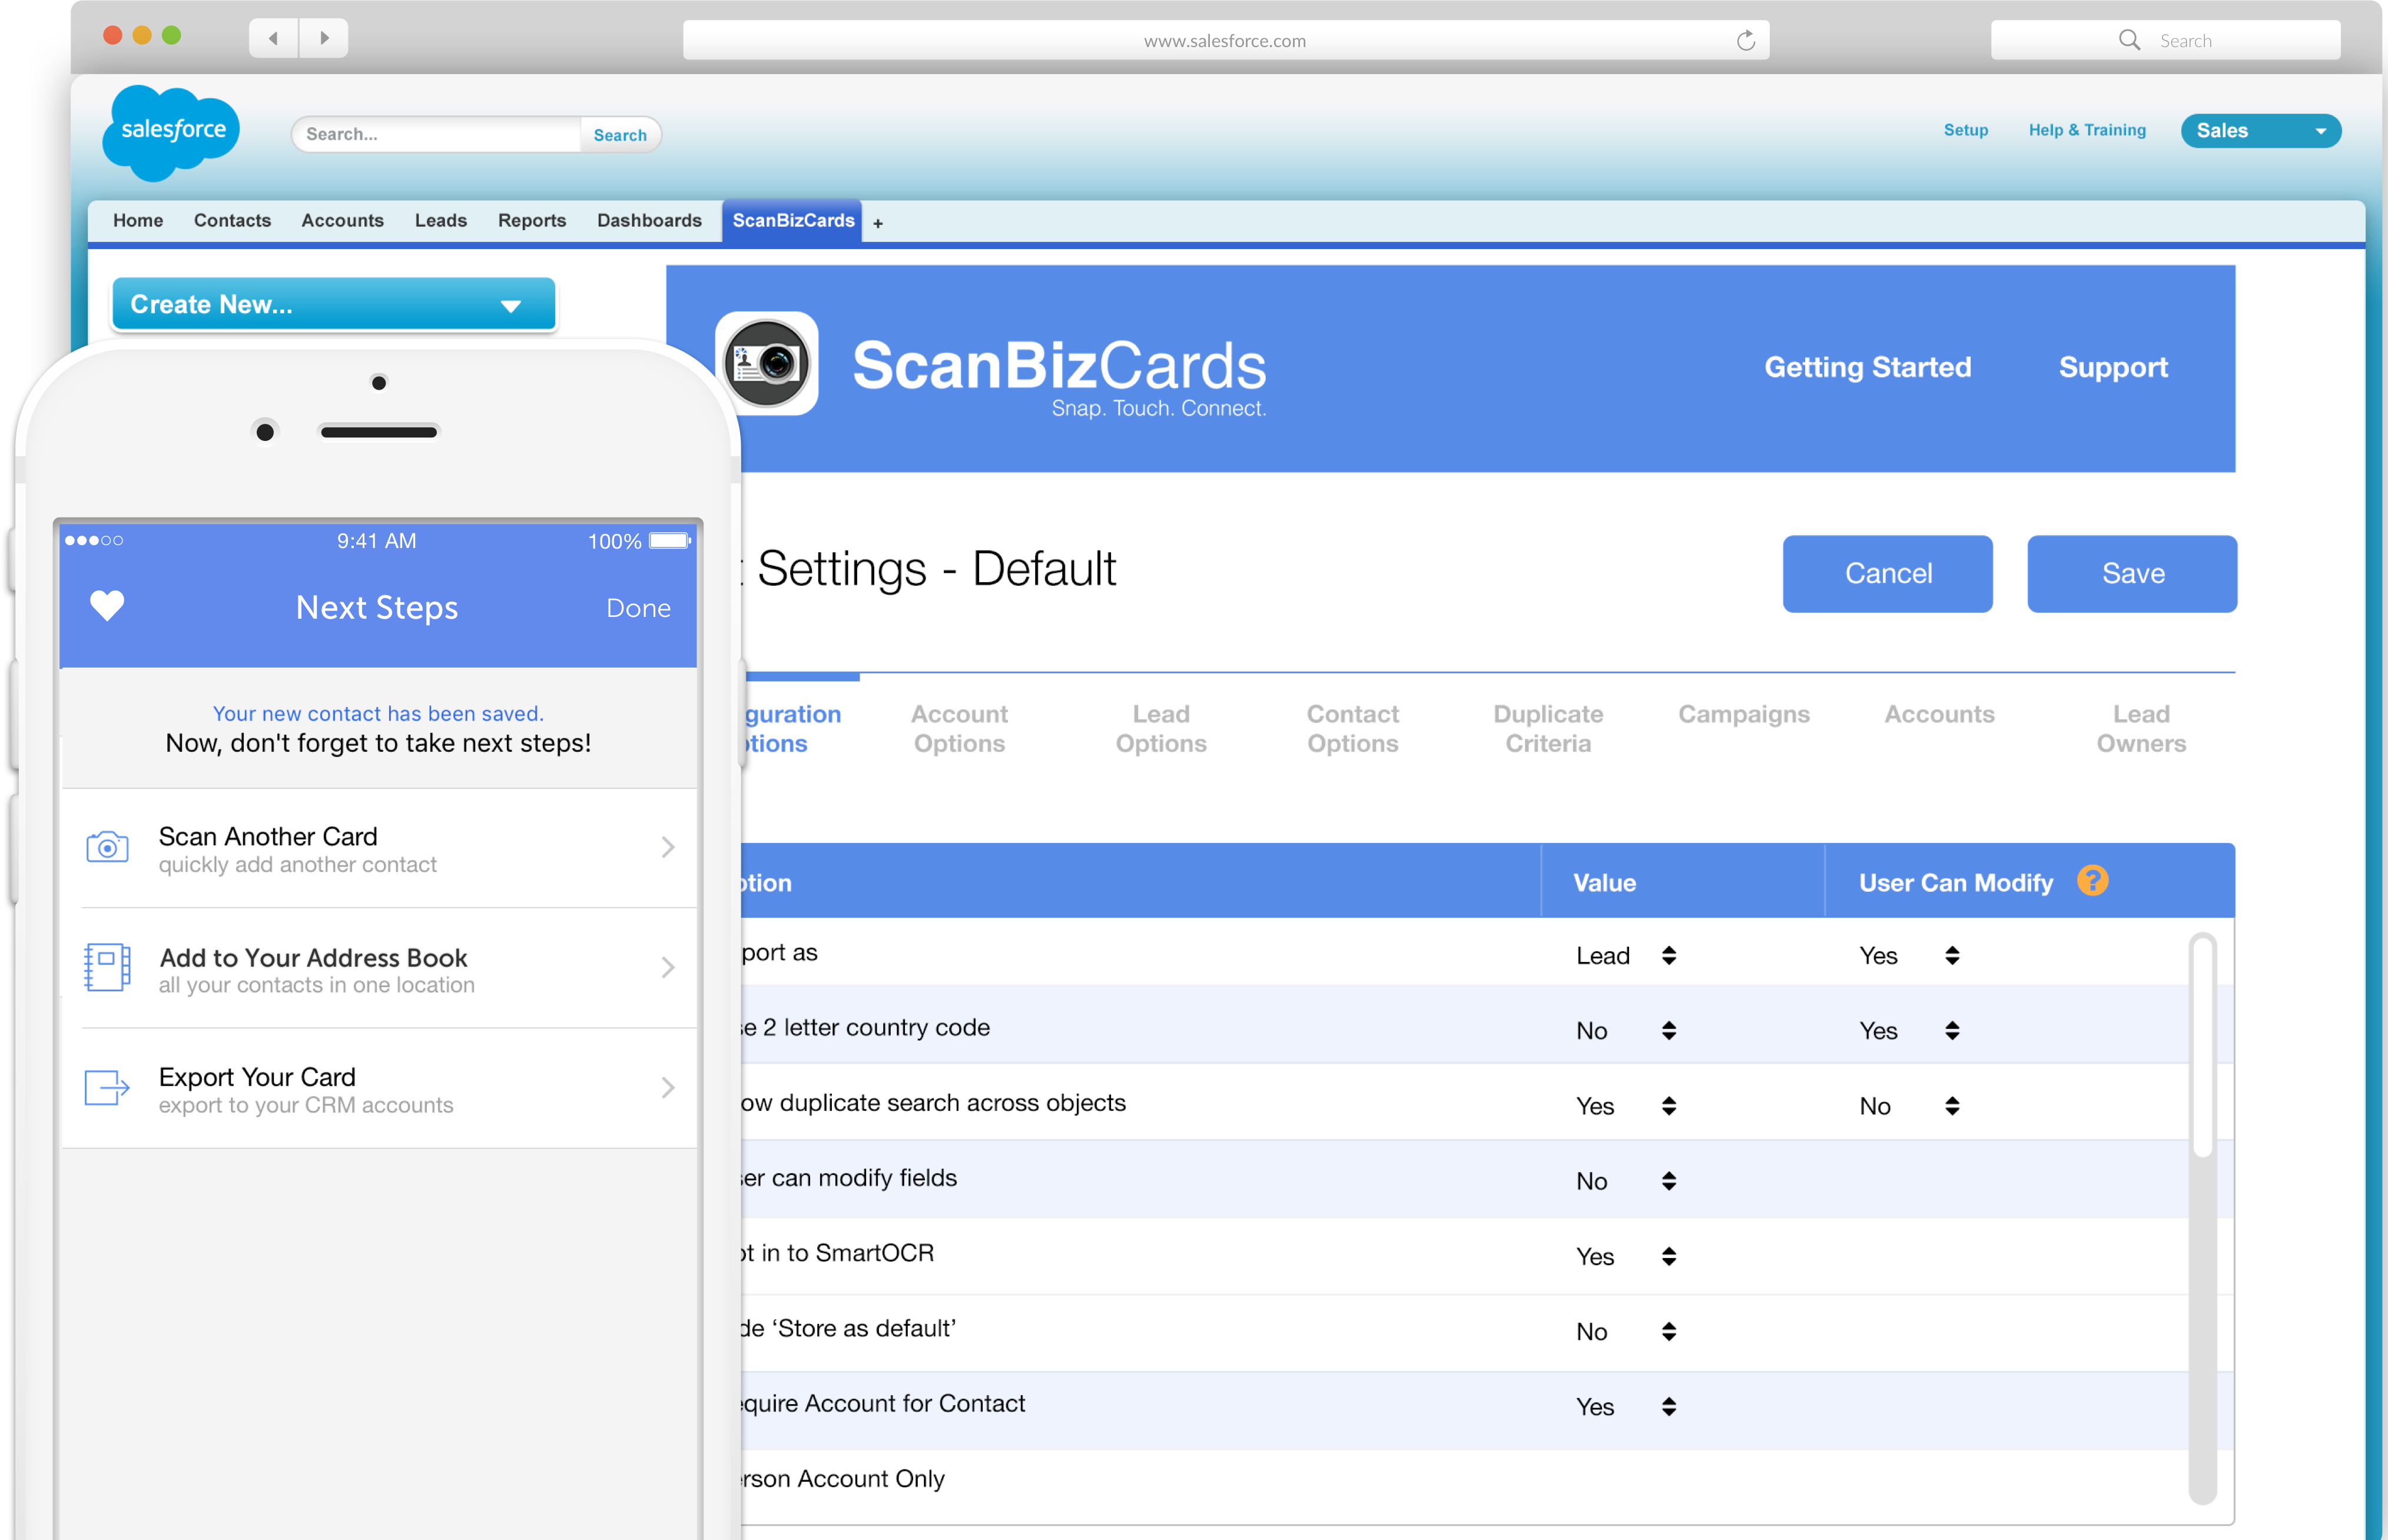2388x1540 pixels.
Task: Click the Save button
Action: pos(2132,573)
